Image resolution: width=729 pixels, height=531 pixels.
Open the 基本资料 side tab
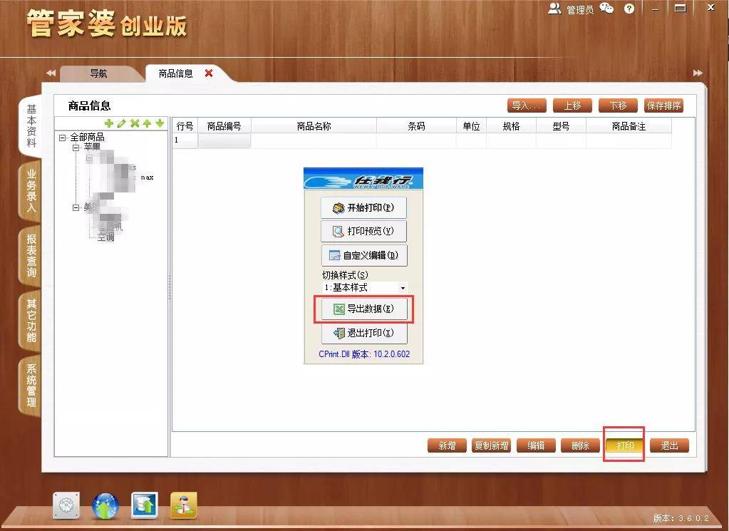tap(31, 126)
